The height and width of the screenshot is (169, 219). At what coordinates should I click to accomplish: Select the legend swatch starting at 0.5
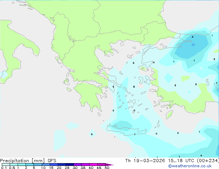(14, 165)
